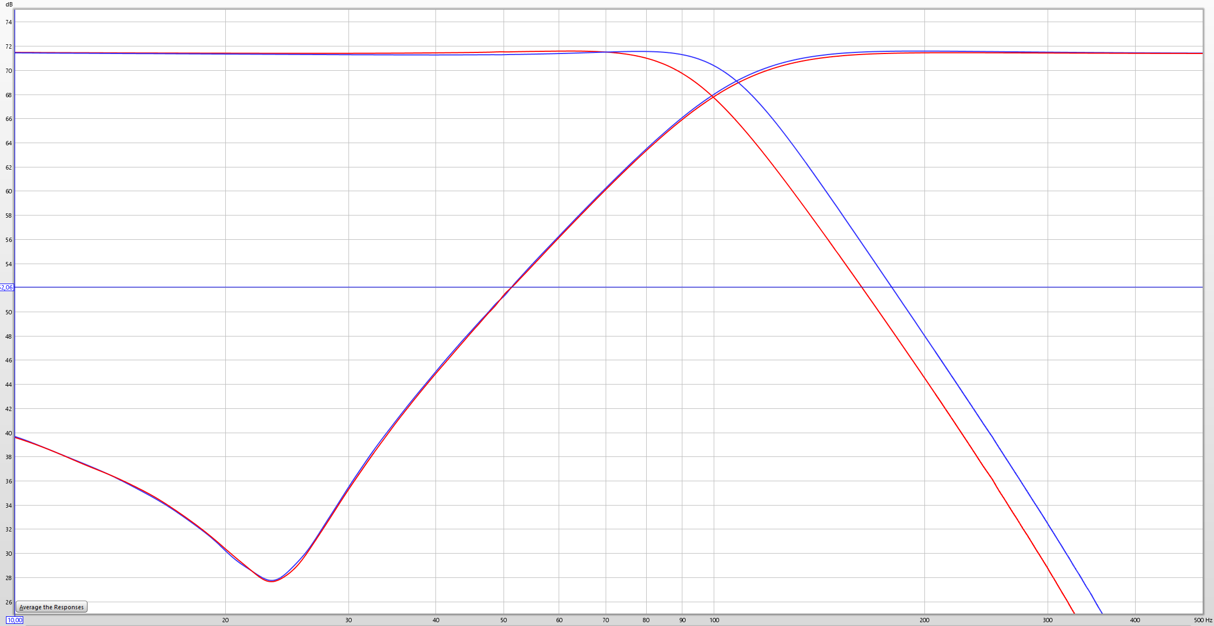
Task: Click the 46 label on the dB axis
Action: point(9,360)
